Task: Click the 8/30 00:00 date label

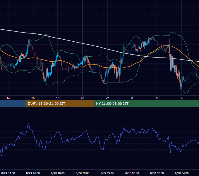Action: tap(132, 173)
